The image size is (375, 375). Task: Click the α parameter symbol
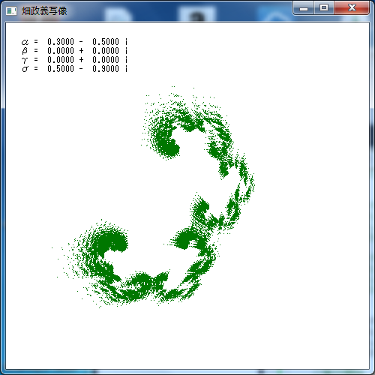pyautogui.click(x=25, y=42)
